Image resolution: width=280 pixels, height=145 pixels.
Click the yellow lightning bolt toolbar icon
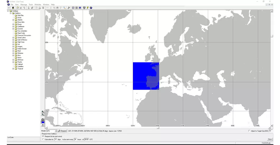tap(88, 8)
